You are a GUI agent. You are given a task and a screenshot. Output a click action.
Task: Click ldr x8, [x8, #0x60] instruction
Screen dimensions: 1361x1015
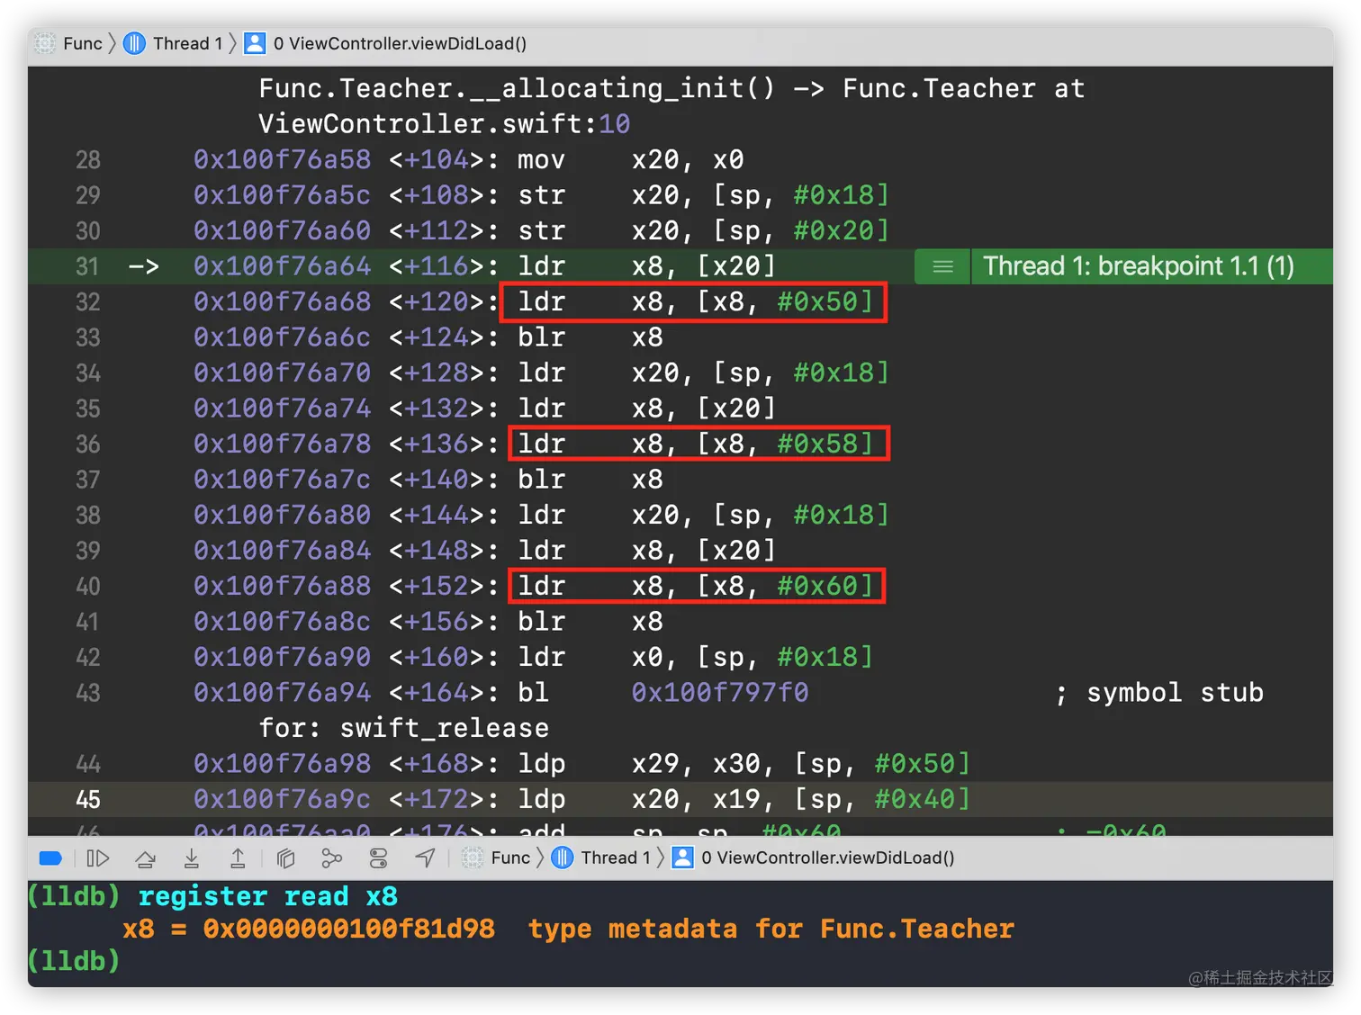(x=695, y=586)
